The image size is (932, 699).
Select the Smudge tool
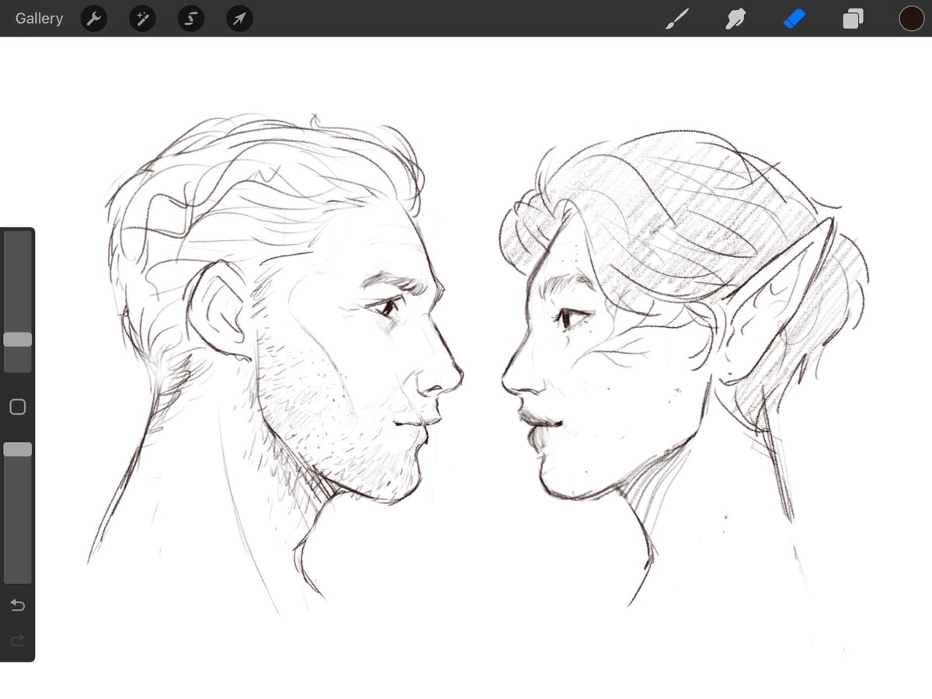[x=736, y=19]
